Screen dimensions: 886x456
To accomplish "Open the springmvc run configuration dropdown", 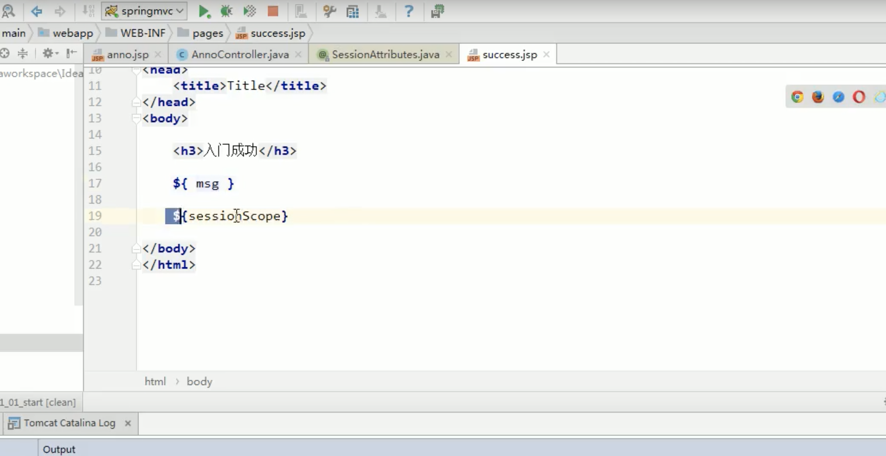I will 144,11.
